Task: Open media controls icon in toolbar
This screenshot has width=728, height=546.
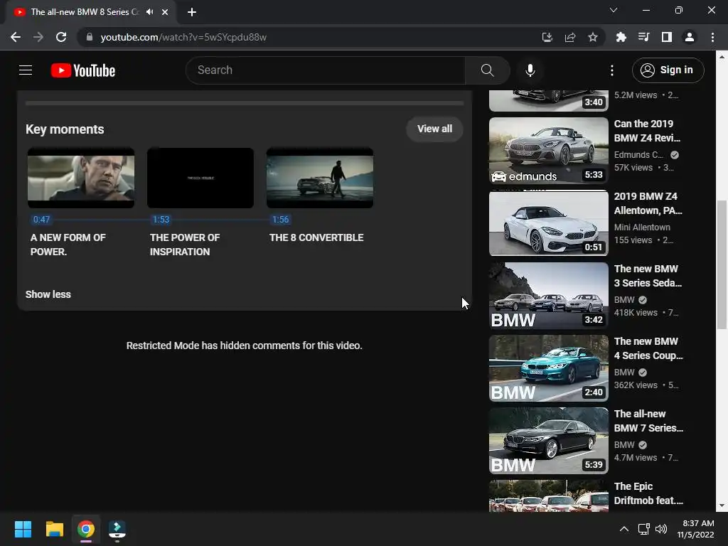Action: [643, 37]
